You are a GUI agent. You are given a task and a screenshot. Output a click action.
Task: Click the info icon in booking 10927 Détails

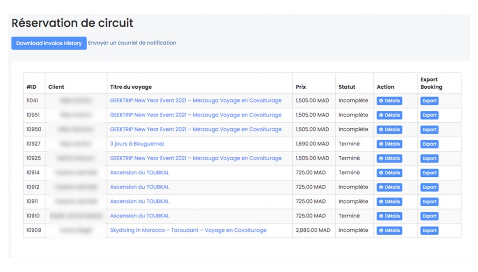click(x=381, y=144)
